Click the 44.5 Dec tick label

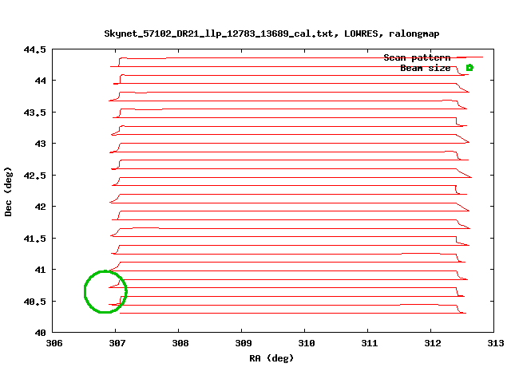point(34,49)
